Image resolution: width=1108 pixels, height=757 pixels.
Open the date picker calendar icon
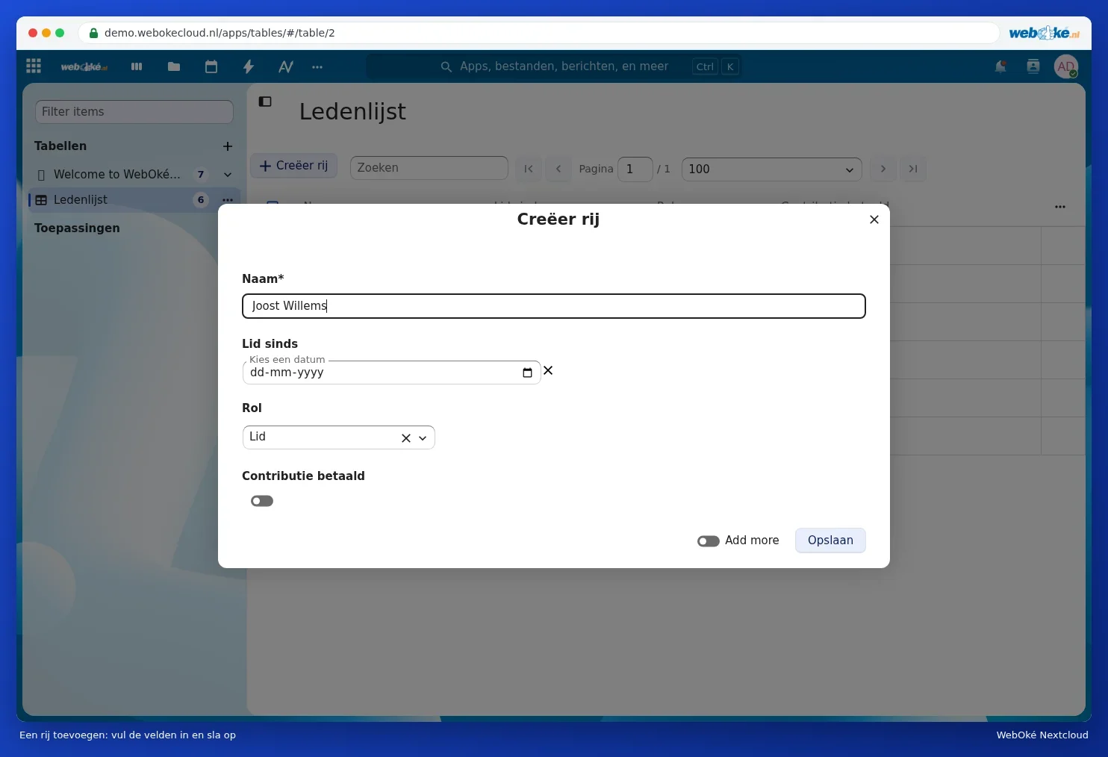point(527,373)
